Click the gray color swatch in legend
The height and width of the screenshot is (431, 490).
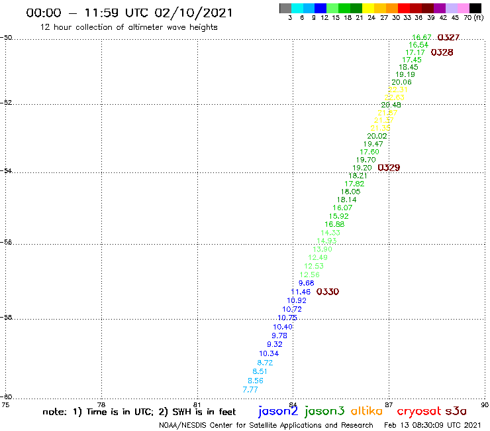coord(285,8)
